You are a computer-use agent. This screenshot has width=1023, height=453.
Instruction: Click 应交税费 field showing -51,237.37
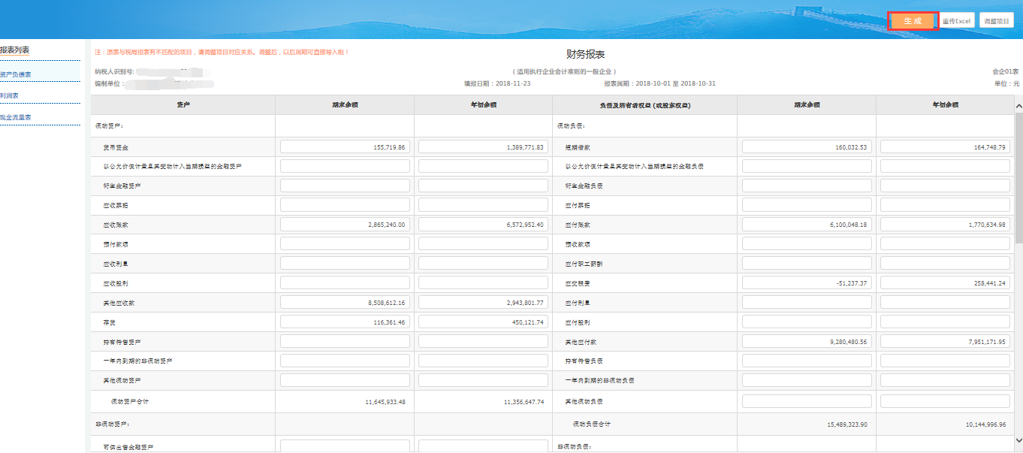click(x=807, y=283)
